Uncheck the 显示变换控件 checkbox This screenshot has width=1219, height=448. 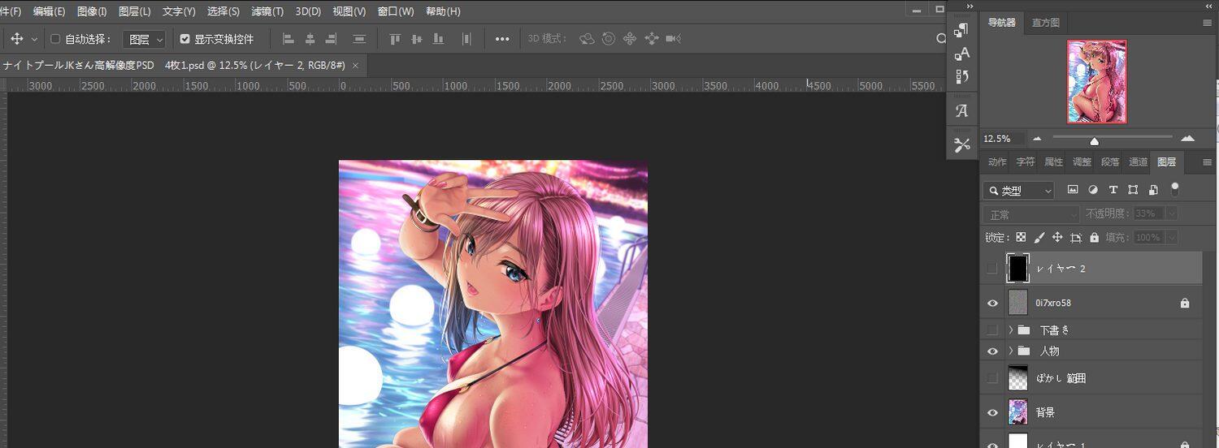184,39
